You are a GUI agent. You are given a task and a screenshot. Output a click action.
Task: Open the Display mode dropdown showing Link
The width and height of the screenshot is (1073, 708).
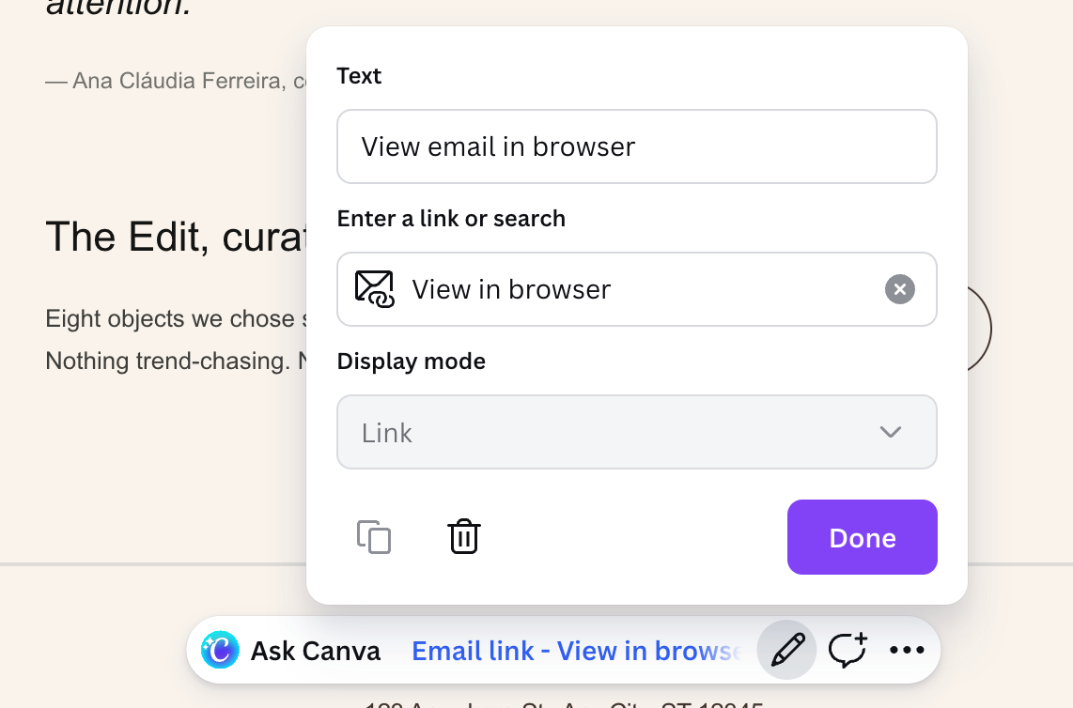(x=636, y=432)
